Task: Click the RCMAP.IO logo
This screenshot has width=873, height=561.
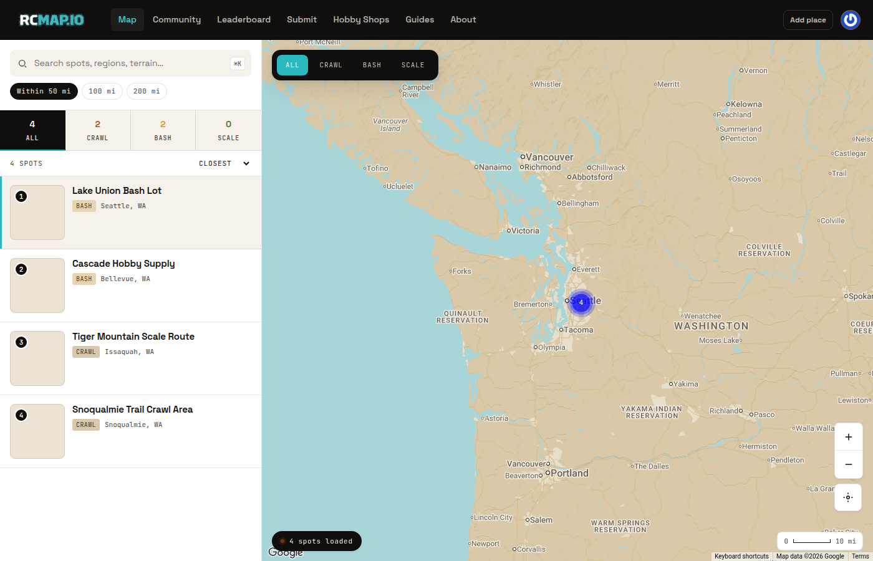Action: [52, 20]
